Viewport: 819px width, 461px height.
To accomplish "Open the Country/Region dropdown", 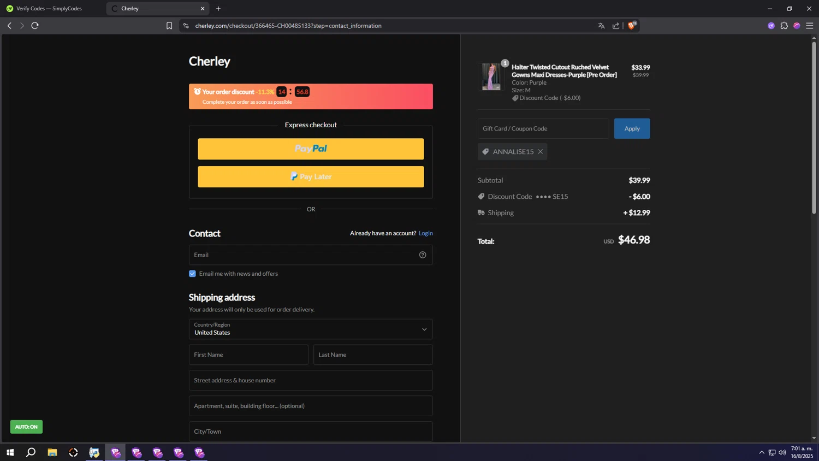I will pyautogui.click(x=311, y=329).
